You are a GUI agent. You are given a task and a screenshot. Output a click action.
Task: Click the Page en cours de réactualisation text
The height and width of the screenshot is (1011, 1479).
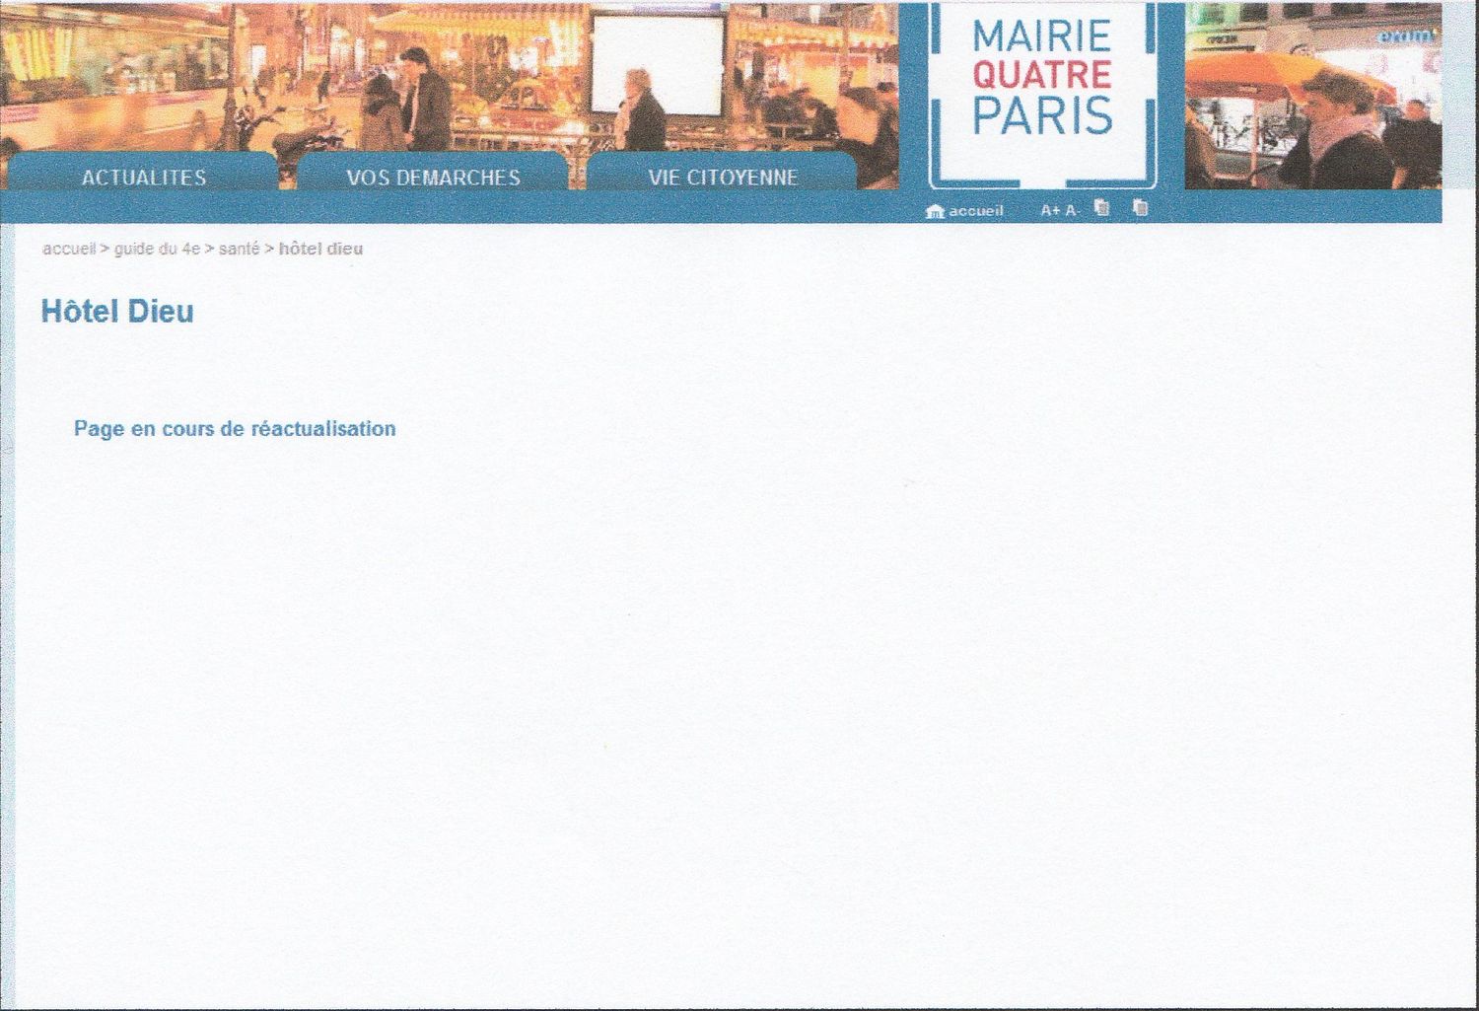[x=235, y=429]
